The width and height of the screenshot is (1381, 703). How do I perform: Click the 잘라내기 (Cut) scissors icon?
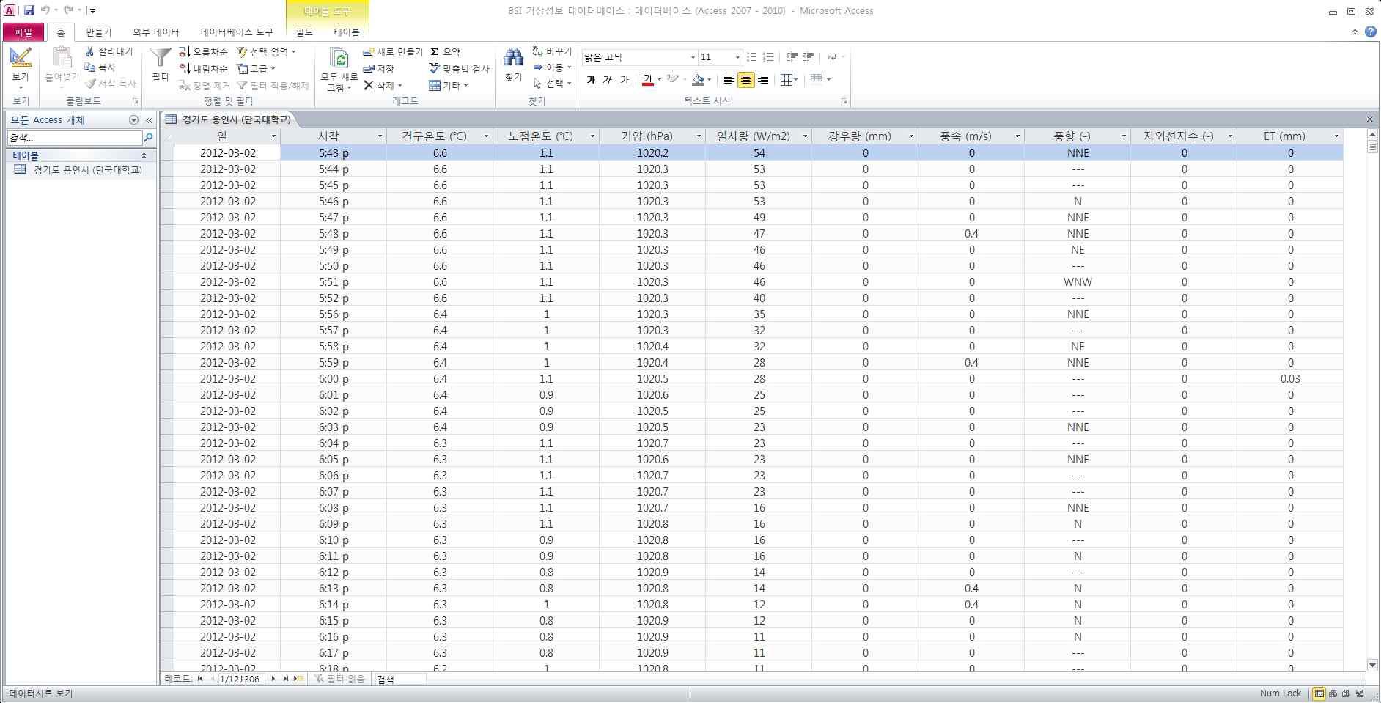(89, 51)
